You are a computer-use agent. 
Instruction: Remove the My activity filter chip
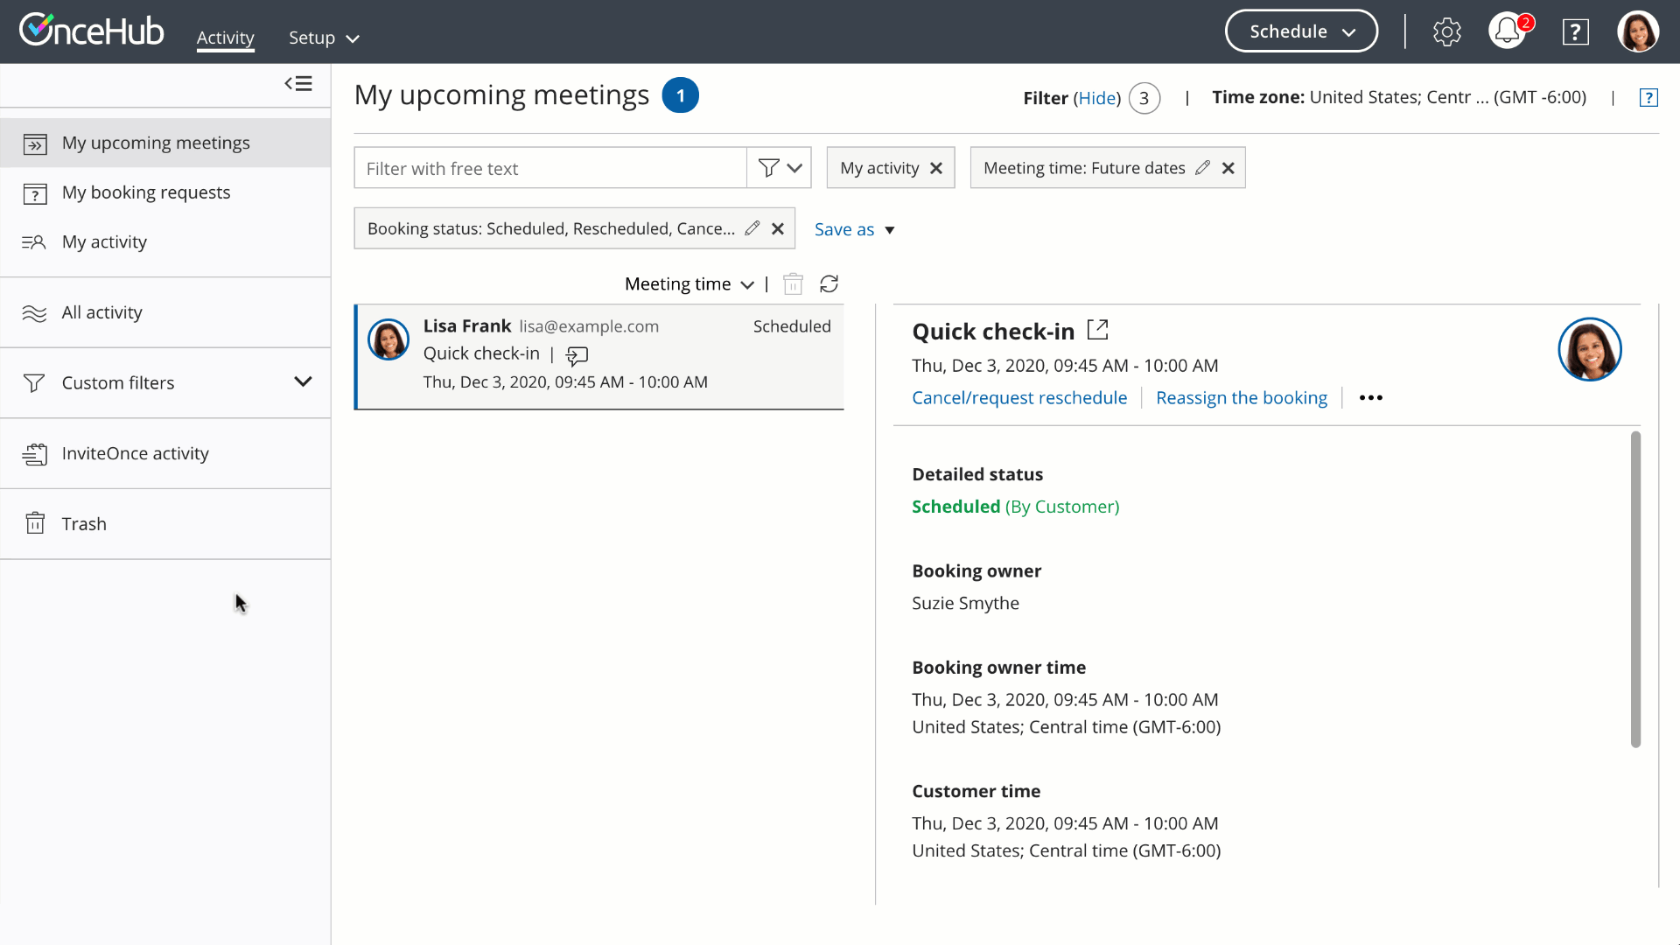pyautogui.click(x=936, y=168)
